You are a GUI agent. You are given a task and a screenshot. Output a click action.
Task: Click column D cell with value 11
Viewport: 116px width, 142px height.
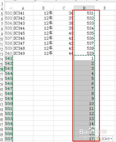coord(84,108)
